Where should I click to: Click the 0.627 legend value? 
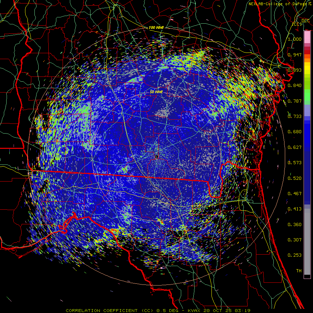click(x=295, y=147)
